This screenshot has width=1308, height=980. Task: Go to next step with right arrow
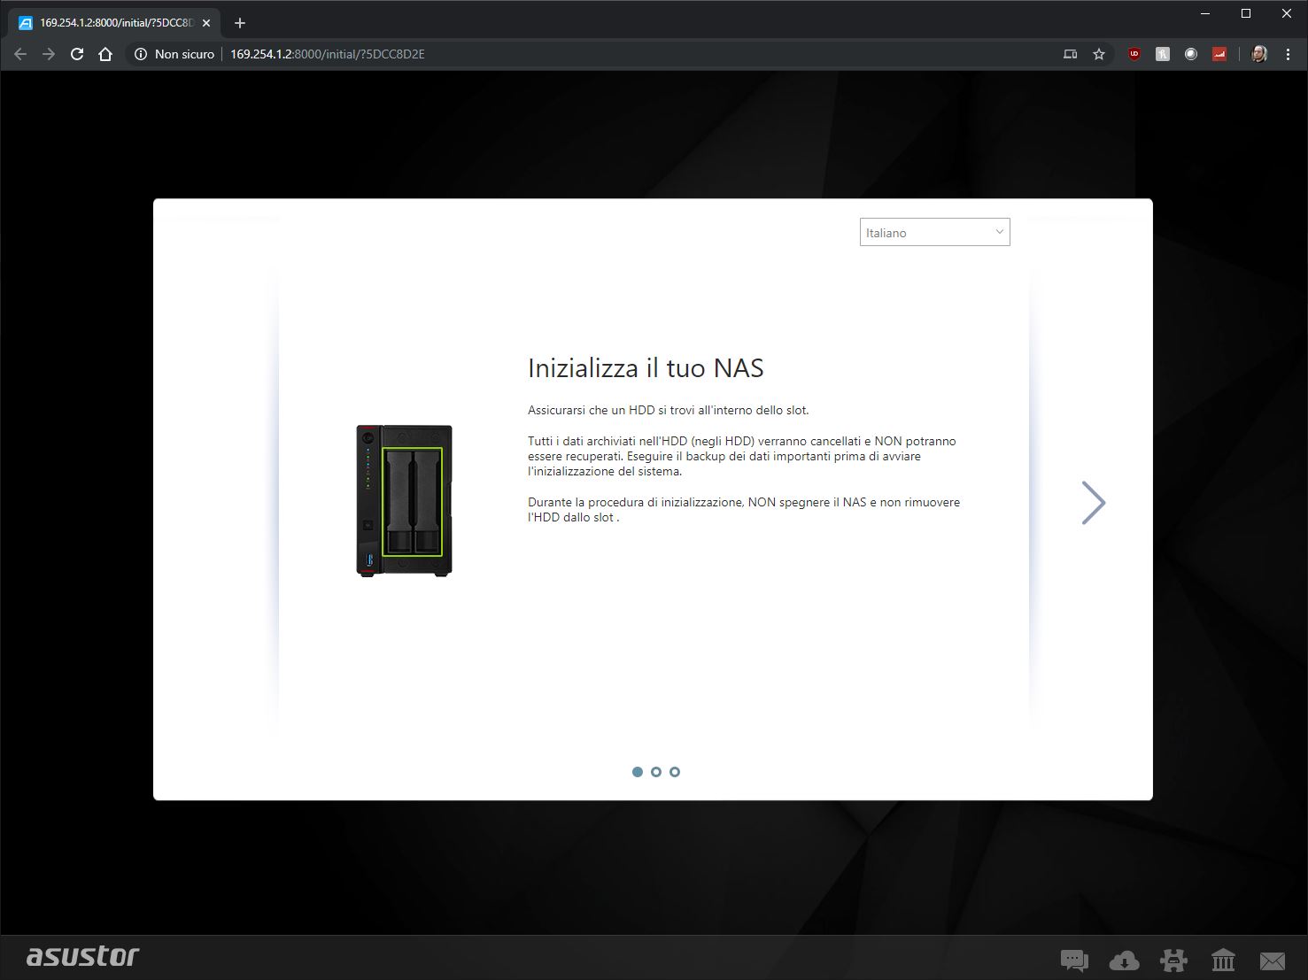[x=1094, y=503]
